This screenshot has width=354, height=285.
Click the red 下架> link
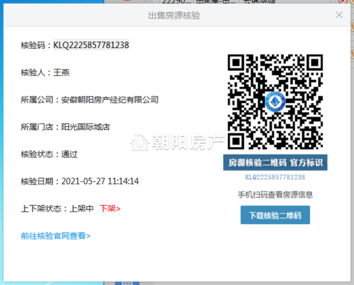(x=110, y=209)
